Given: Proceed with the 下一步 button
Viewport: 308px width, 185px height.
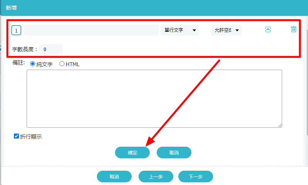Looking at the screenshot, I should click(195, 176).
